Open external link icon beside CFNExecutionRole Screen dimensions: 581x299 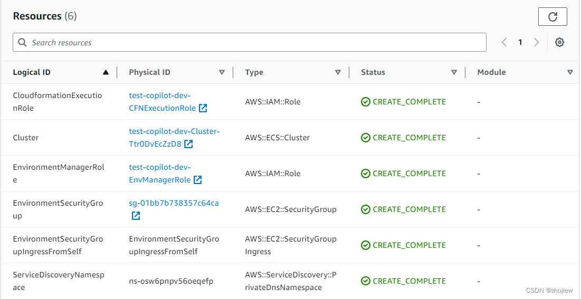203,108
